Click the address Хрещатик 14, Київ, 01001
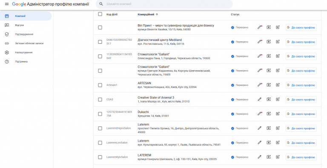The image size is (327, 168). [x=153, y=116]
